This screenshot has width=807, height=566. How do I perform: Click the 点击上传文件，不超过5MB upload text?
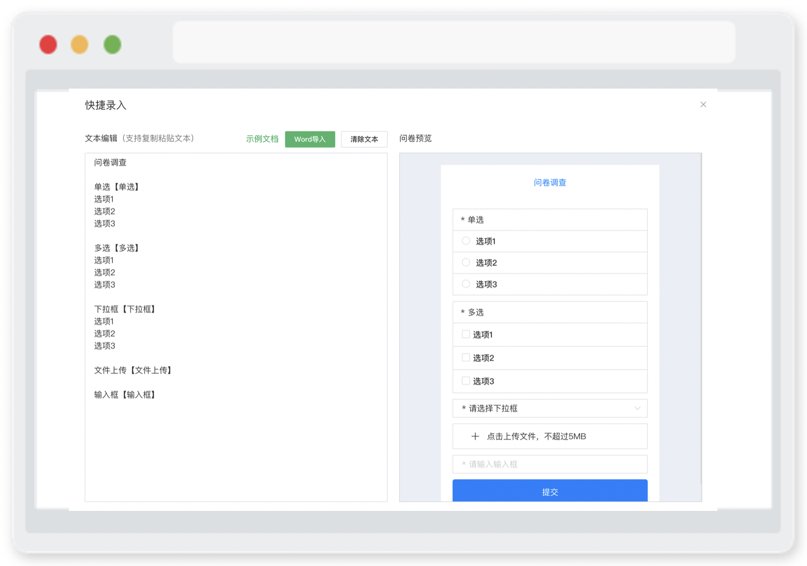pos(536,436)
